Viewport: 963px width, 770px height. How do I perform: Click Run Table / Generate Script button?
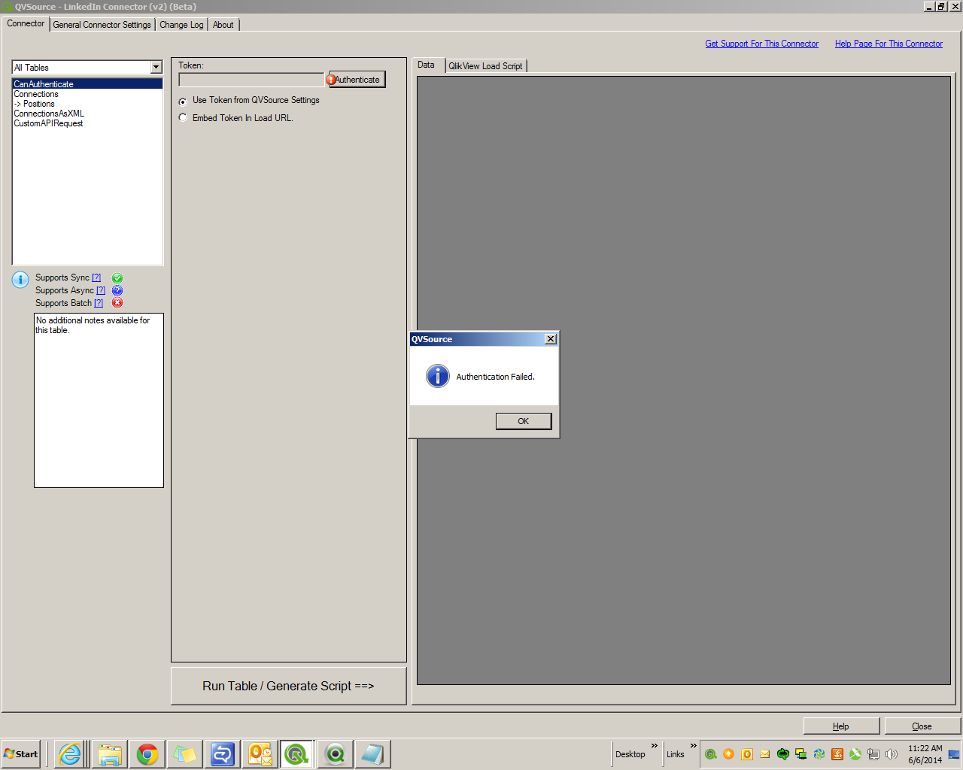click(288, 686)
